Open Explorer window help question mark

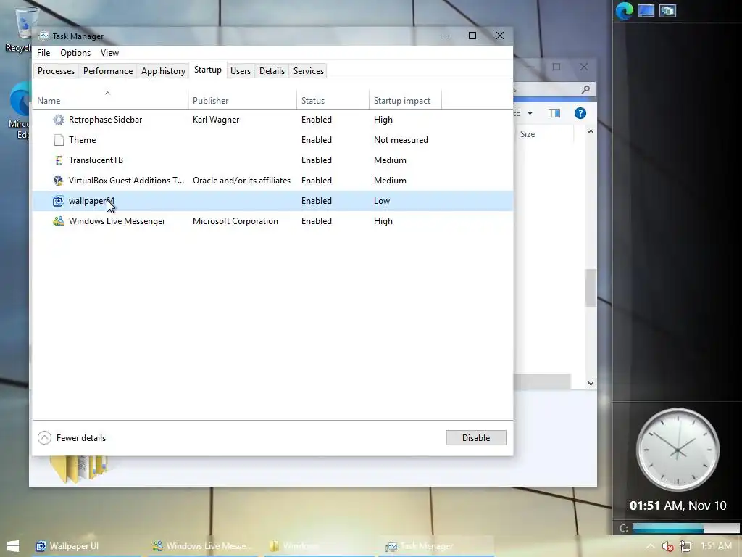click(x=580, y=113)
